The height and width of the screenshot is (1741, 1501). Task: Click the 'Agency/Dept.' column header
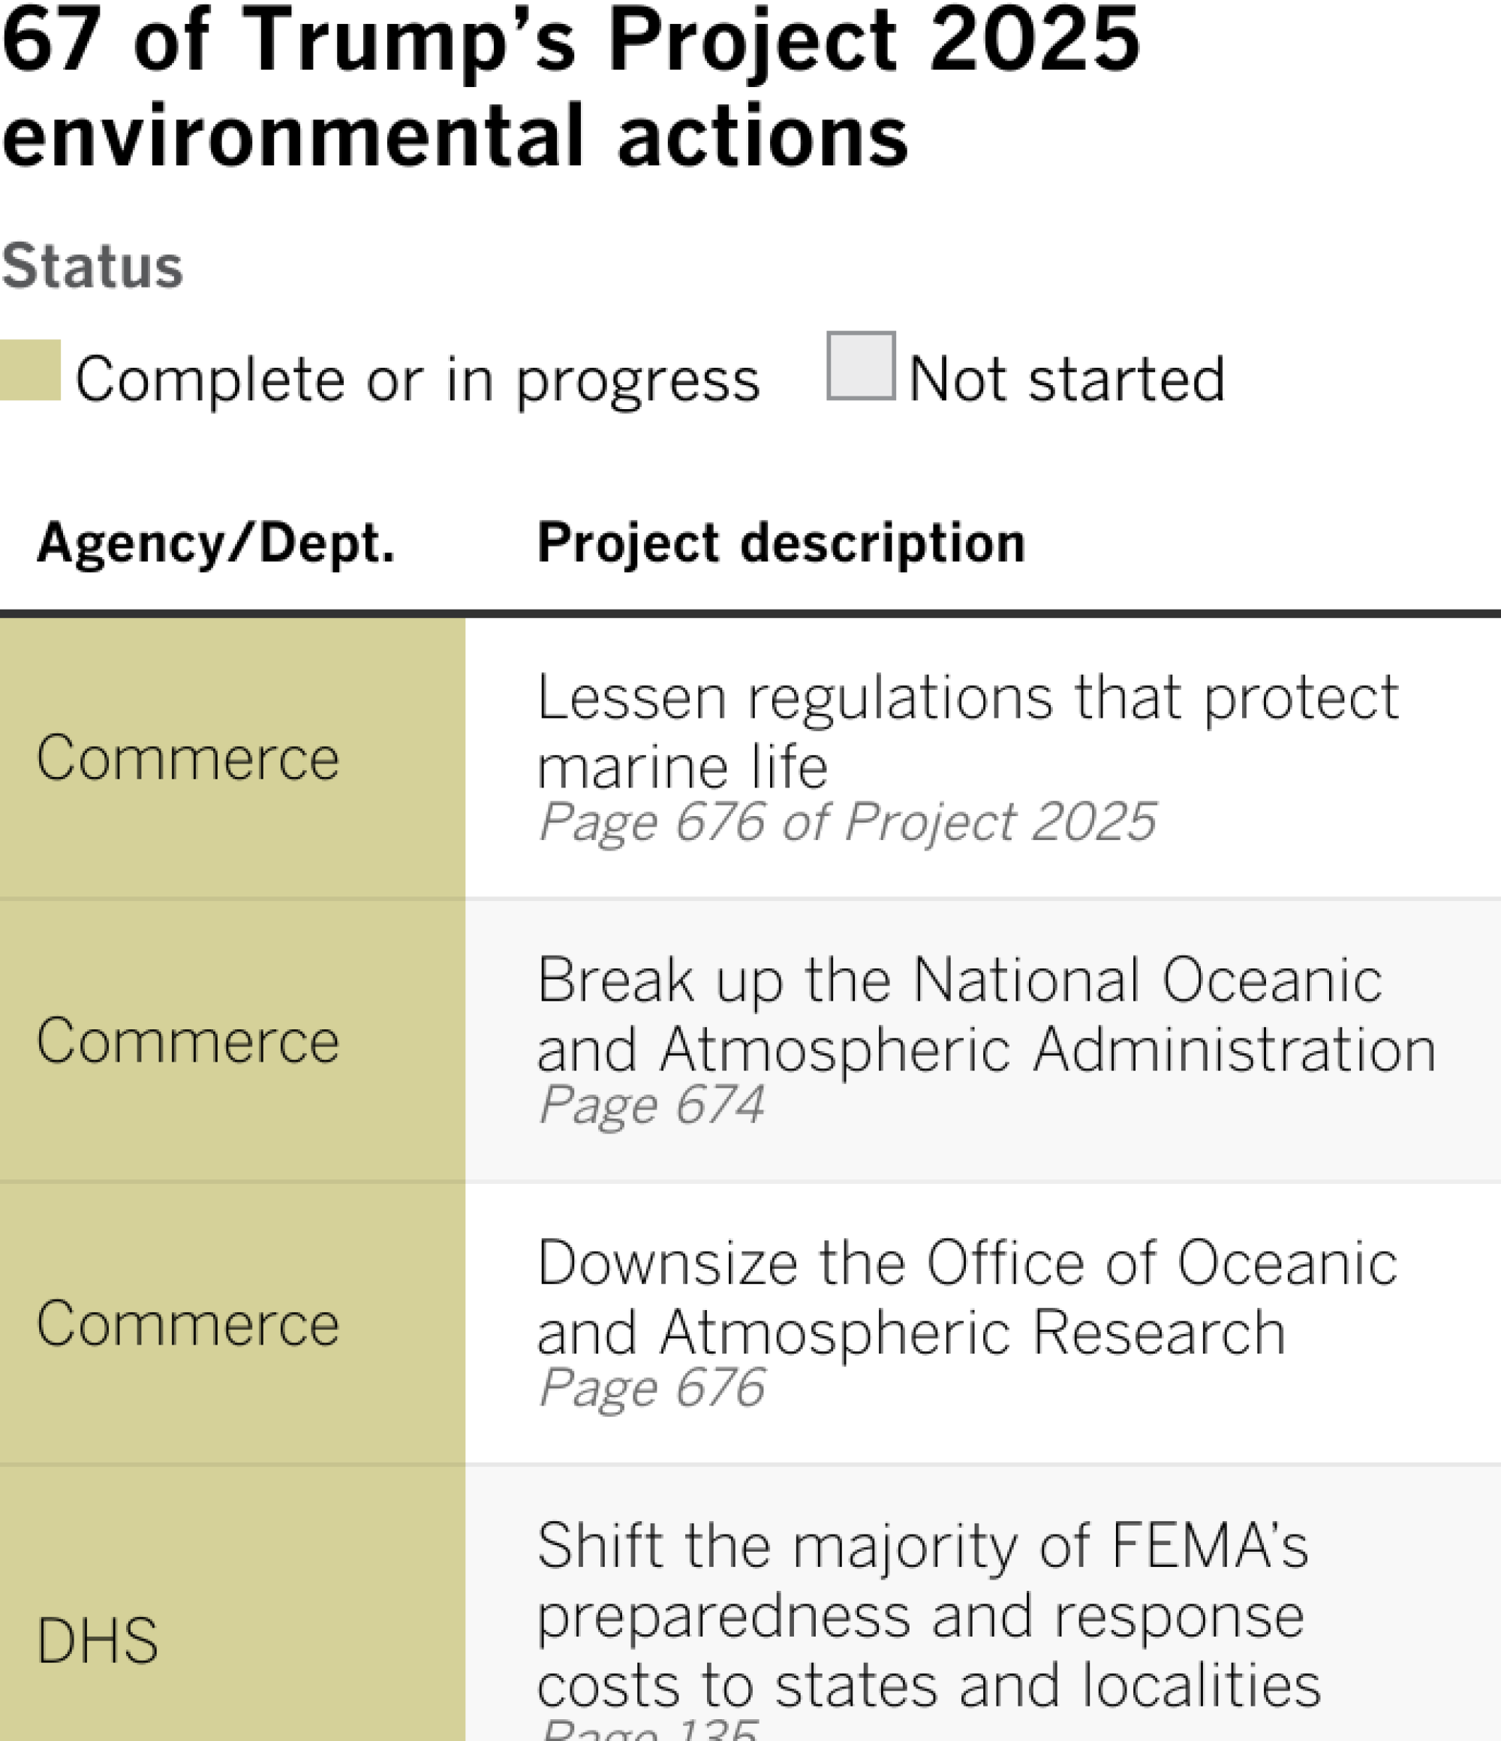(216, 543)
